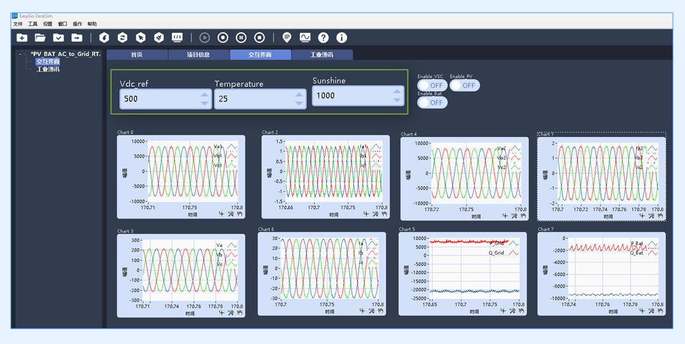Switch to the 首页 tab
The width and height of the screenshot is (685, 344).
(x=137, y=54)
